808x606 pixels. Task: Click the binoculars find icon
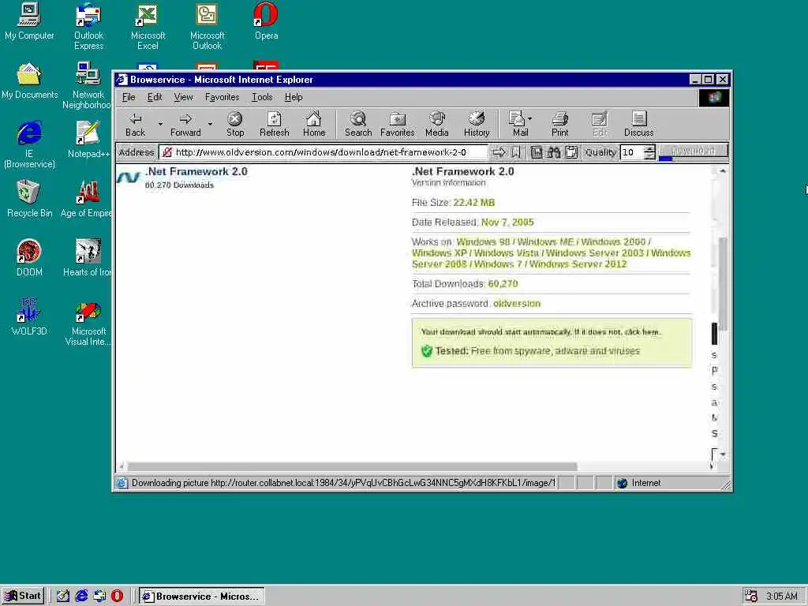pos(553,152)
